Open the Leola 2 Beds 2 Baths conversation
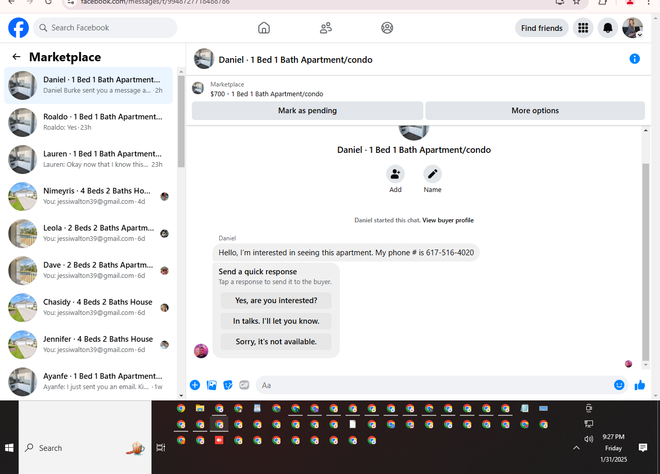Image resolution: width=660 pixels, height=474 pixels. pos(88,234)
